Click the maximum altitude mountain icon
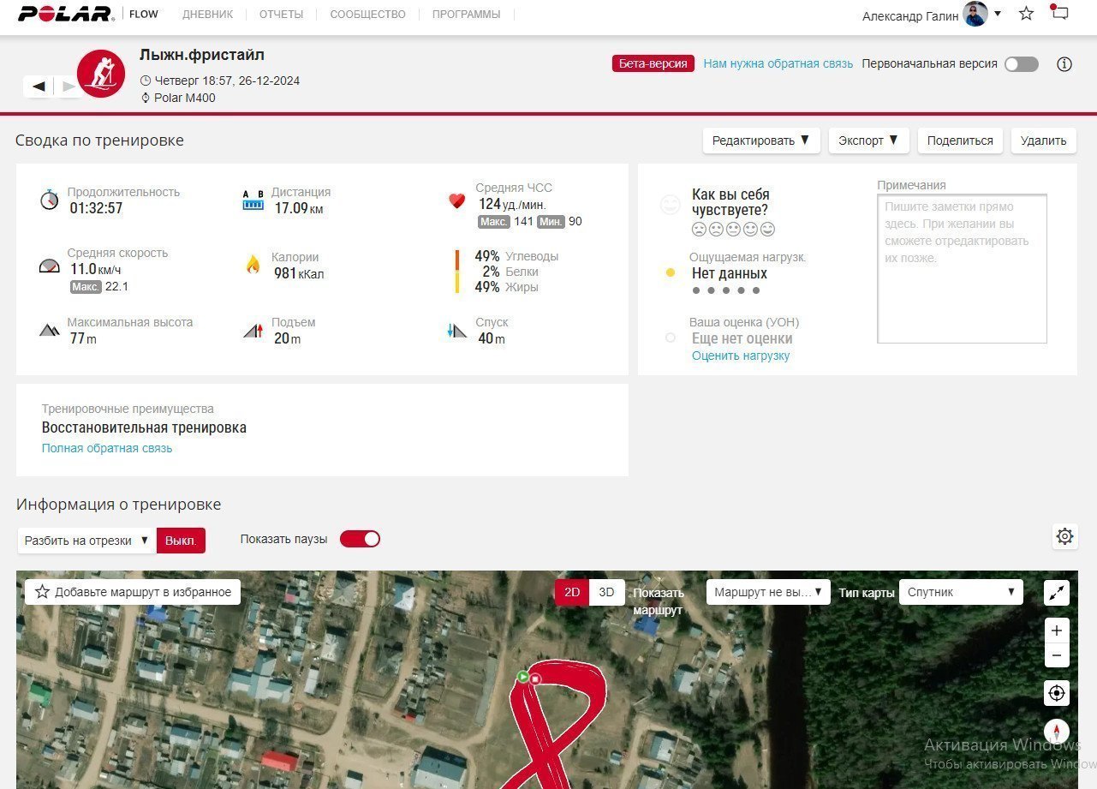Screen dimensions: 1097x789 click(50, 330)
